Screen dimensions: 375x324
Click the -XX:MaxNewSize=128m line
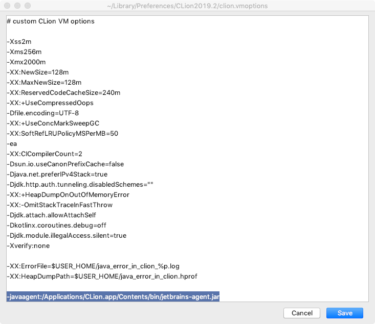click(x=44, y=83)
